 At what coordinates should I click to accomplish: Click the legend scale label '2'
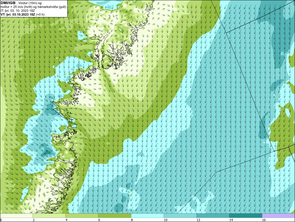pyautogui.click(x=34, y=220)
